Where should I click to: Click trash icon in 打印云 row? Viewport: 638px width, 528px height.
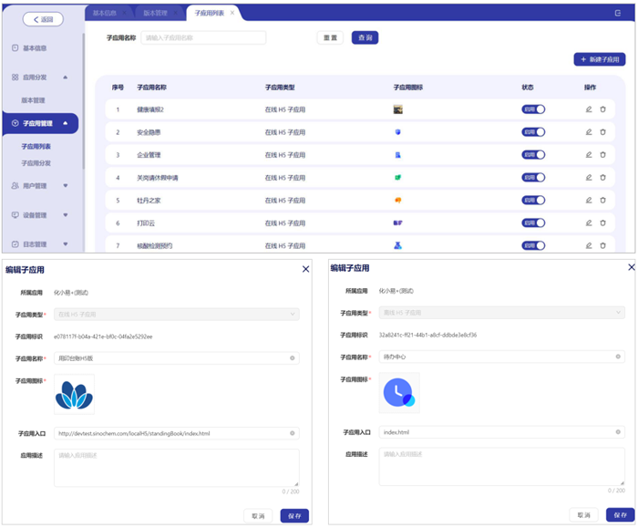[x=602, y=223]
